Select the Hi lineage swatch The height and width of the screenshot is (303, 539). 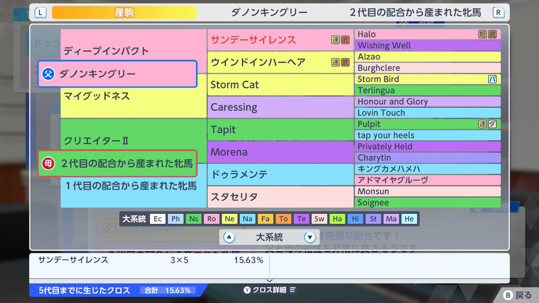pyautogui.click(x=355, y=219)
